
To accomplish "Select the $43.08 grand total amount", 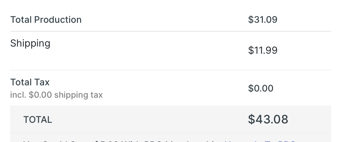I will pos(268,119).
